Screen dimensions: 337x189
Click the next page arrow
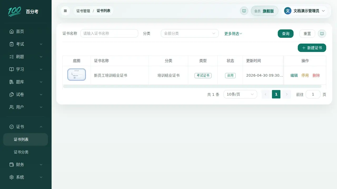coord(287,94)
